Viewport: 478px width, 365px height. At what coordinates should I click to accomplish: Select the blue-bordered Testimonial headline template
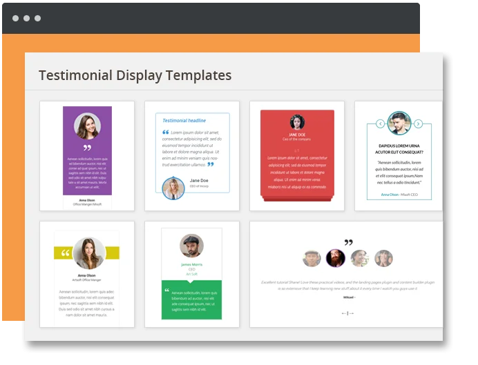[x=192, y=156]
